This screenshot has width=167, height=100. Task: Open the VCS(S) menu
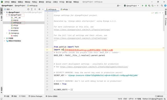[62, 2]
